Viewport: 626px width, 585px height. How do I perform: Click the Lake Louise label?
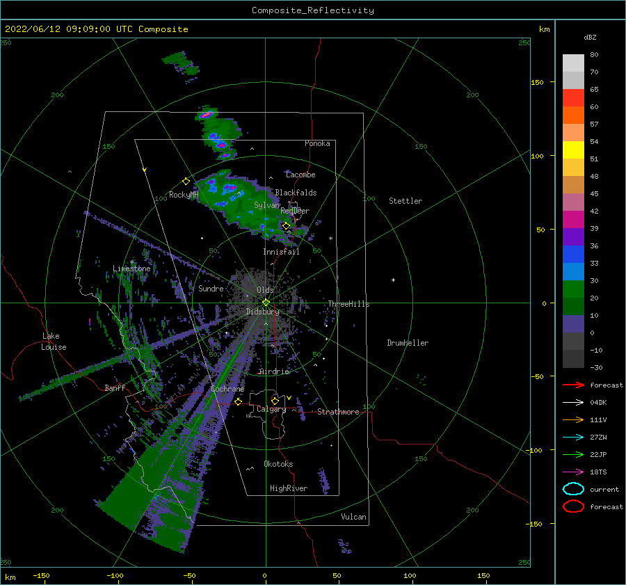pyautogui.click(x=54, y=342)
